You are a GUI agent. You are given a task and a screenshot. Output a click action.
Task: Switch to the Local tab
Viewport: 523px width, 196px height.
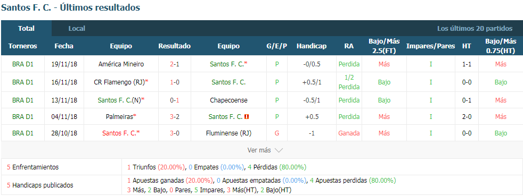(x=77, y=29)
